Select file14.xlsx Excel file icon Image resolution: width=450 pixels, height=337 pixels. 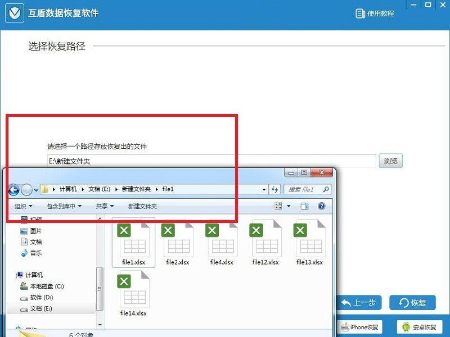[x=133, y=293]
